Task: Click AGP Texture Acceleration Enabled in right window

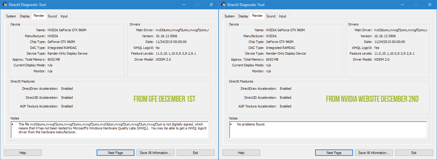Action: (285, 106)
